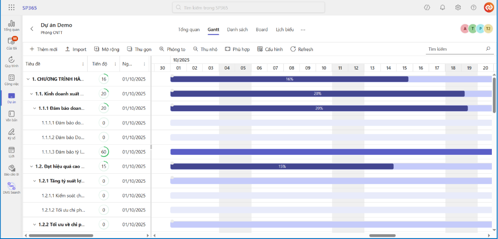The width and height of the screenshot is (498, 239).
Task: Open the Tiêu đề column options menu
Action: (x=83, y=64)
